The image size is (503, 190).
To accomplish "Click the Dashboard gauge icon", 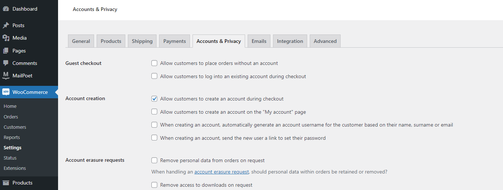I will point(6,9).
